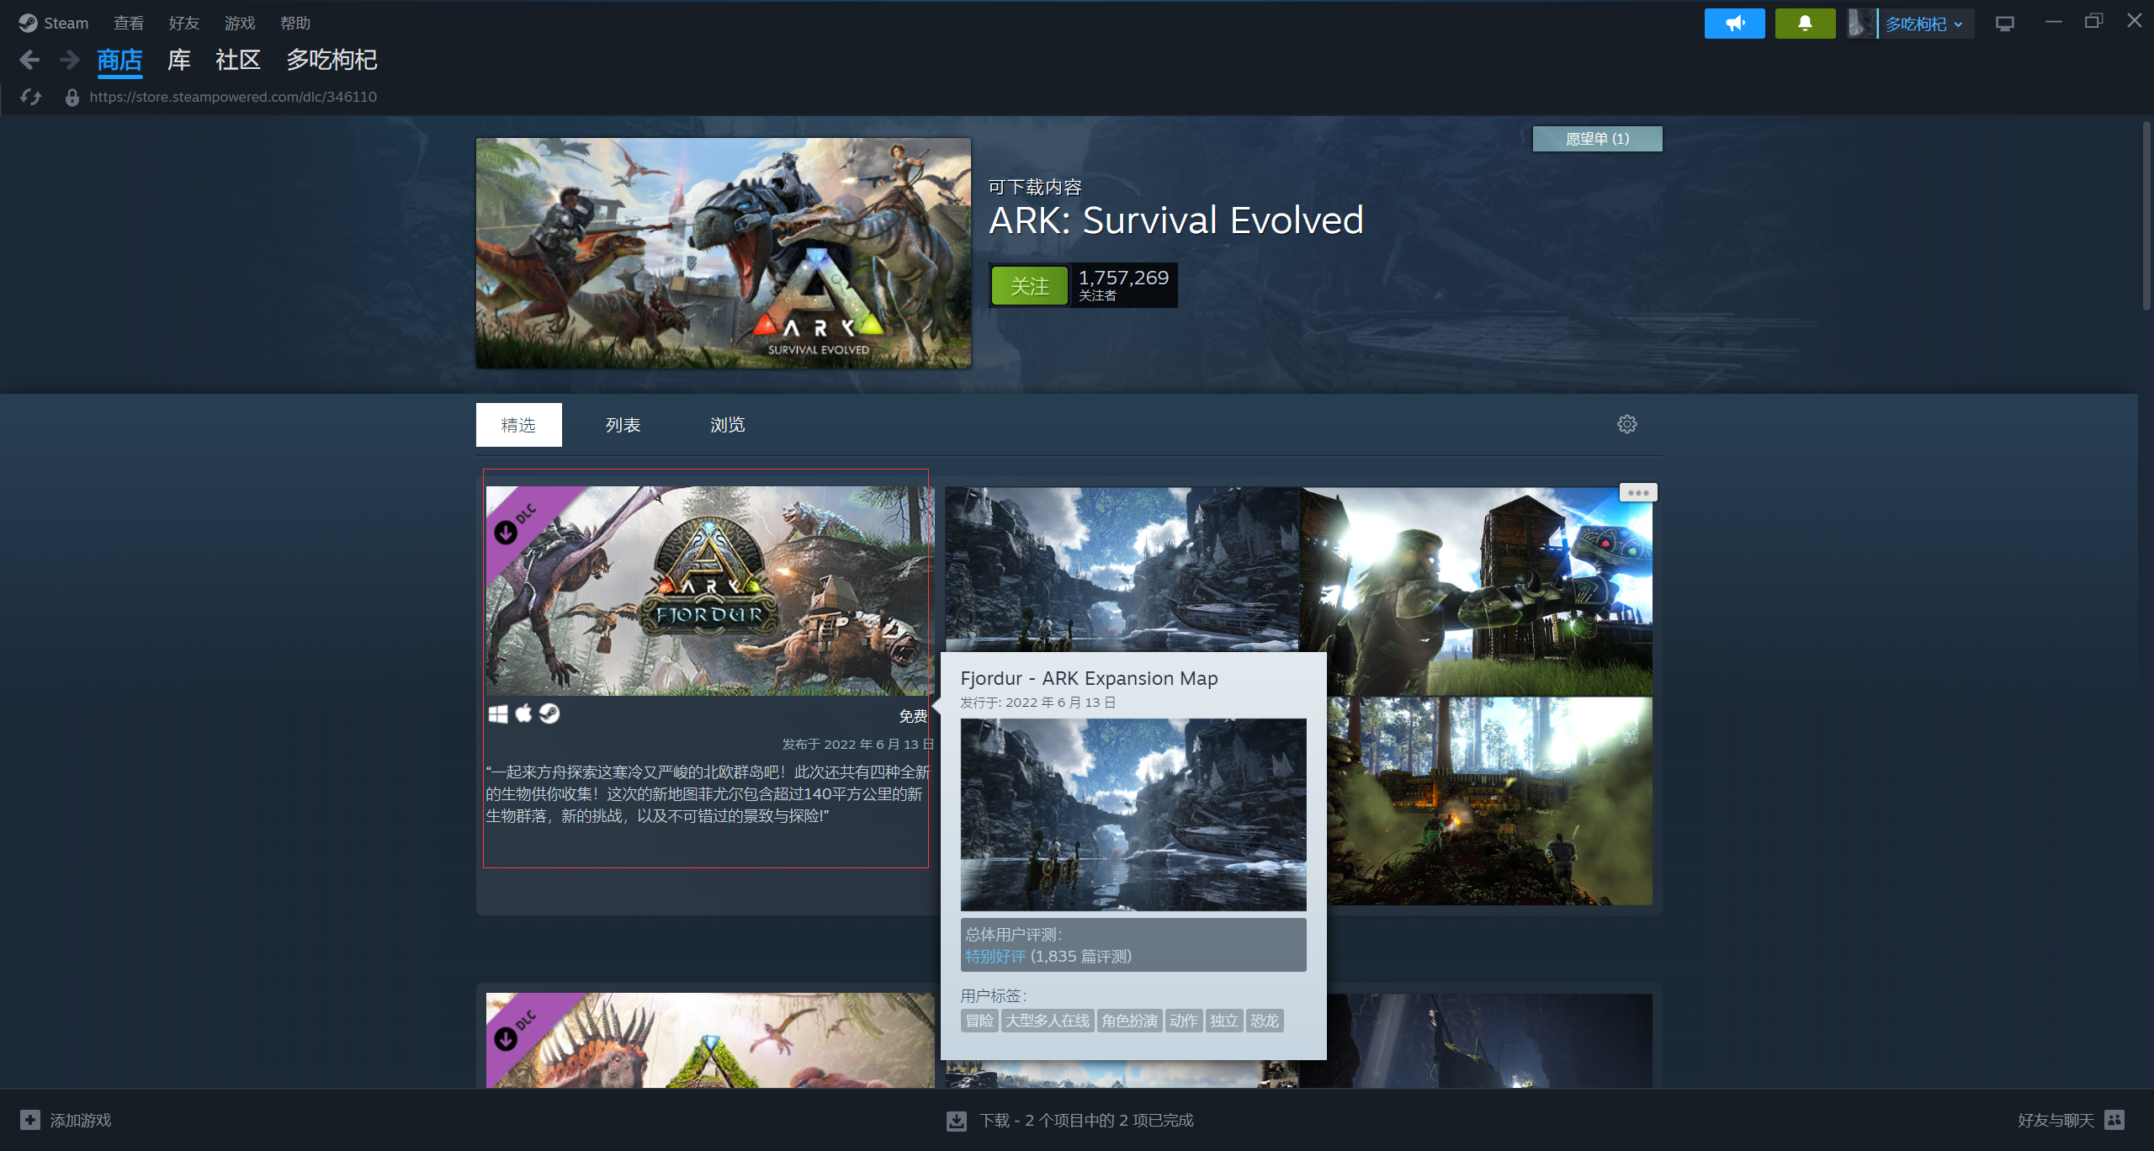Viewport: 2154px width, 1151px height.
Task: Open Friends & Chat icon
Action: coord(2114,1120)
